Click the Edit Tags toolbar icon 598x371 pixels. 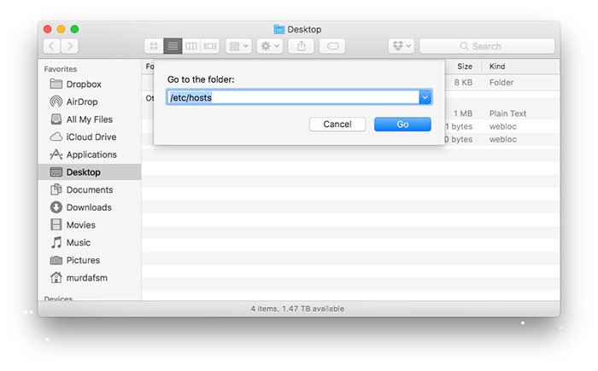point(332,46)
